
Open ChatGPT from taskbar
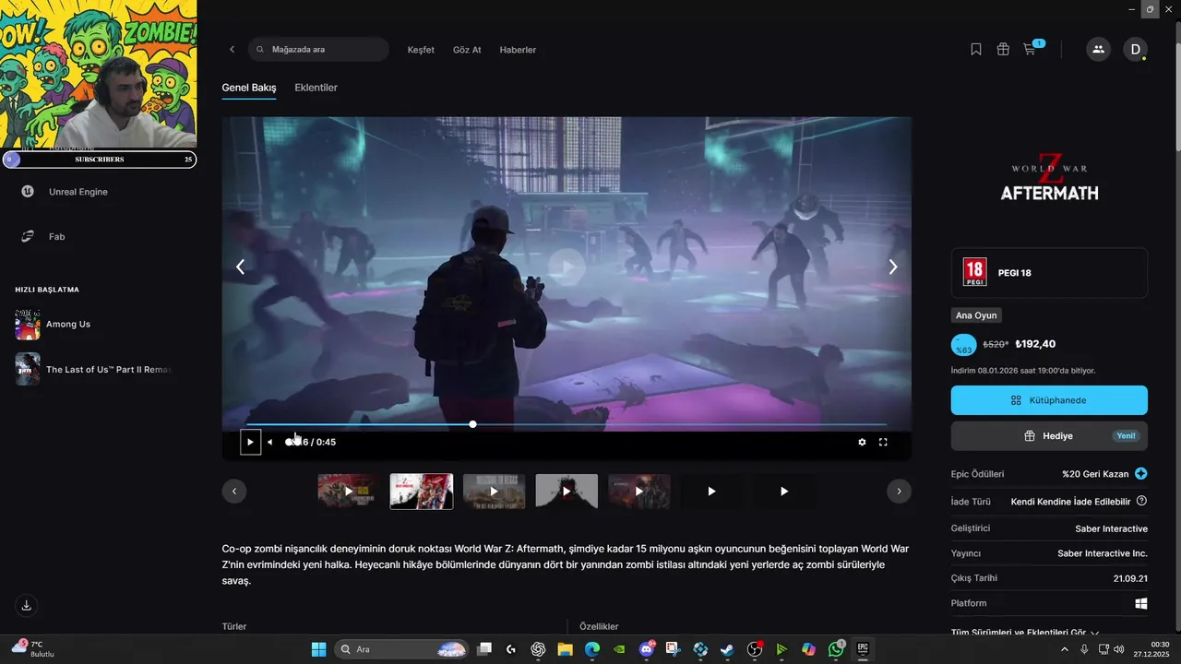click(538, 649)
